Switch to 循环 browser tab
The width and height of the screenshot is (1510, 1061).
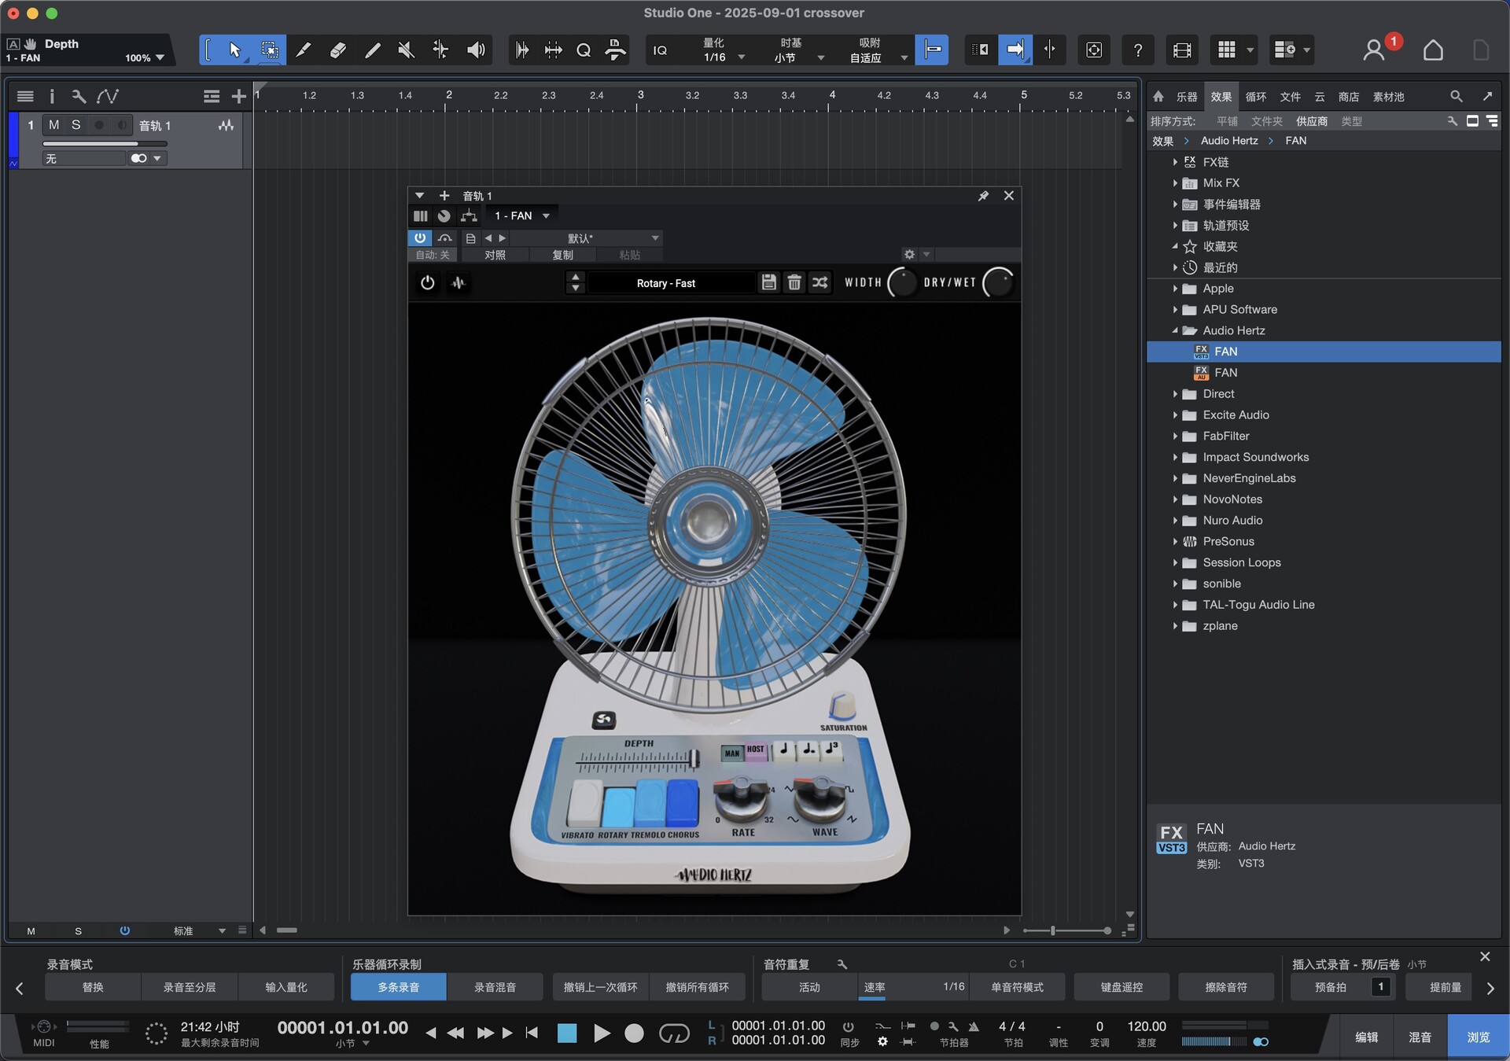pyautogui.click(x=1255, y=97)
